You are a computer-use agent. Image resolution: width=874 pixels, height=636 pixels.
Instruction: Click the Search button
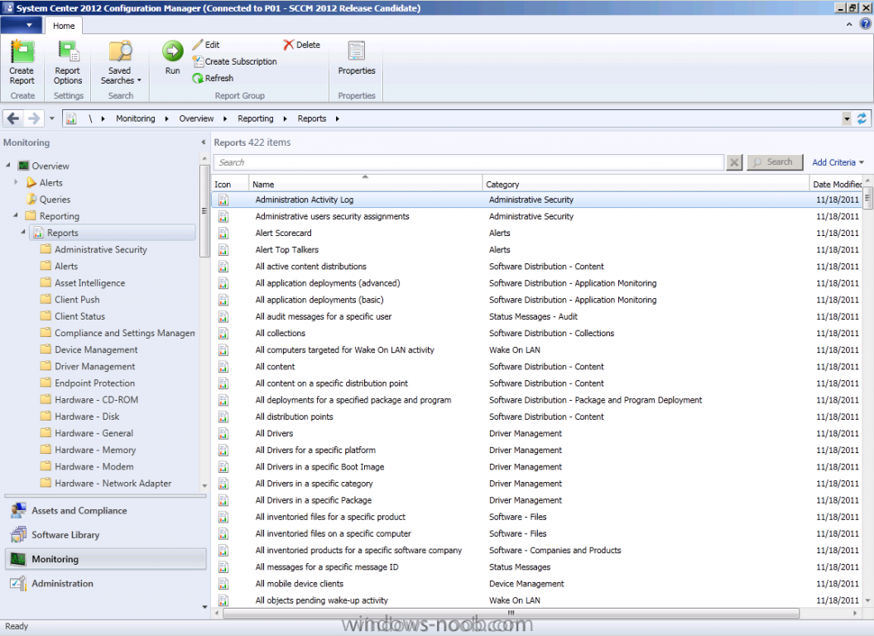[775, 161]
